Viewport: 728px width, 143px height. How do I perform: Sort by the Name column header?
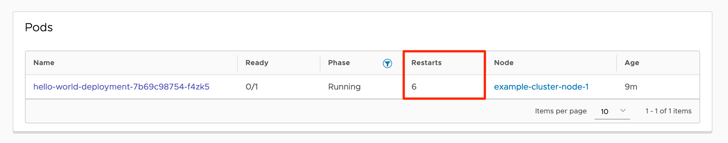[x=44, y=63]
